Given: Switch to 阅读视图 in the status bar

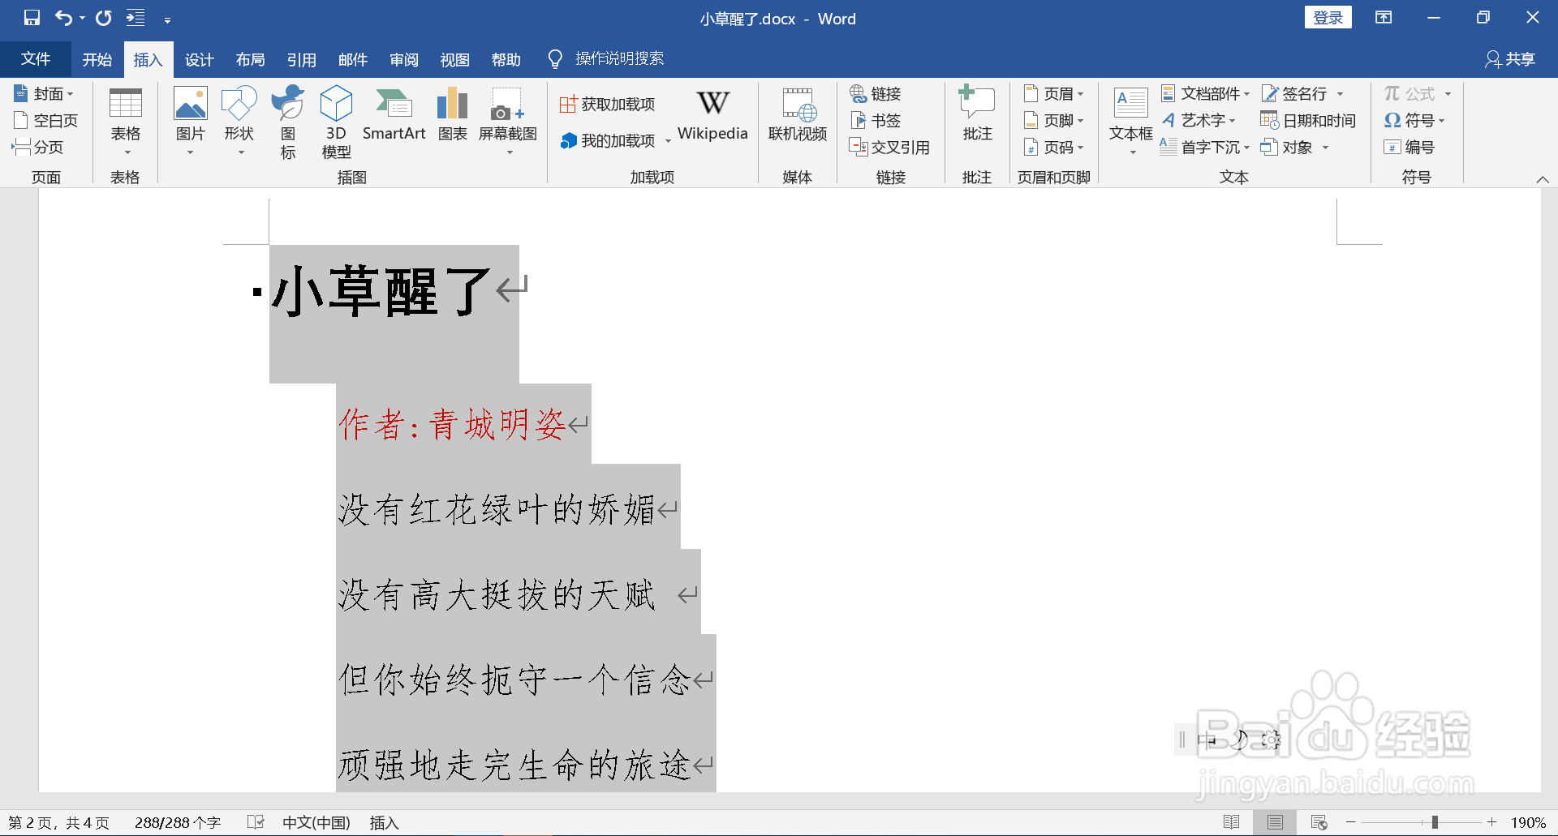Looking at the screenshot, I should coord(1232,821).
